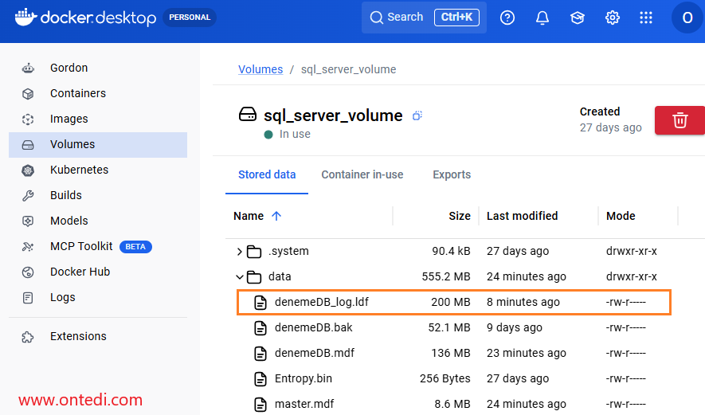The height and width of the screenshot is (415, 705).
Task: Click the file icon beside Entropy.bin
Action: click(x=260, y=379)
